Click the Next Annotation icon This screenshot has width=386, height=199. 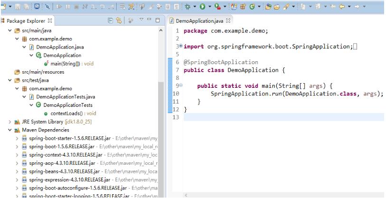tap(303, 7)
